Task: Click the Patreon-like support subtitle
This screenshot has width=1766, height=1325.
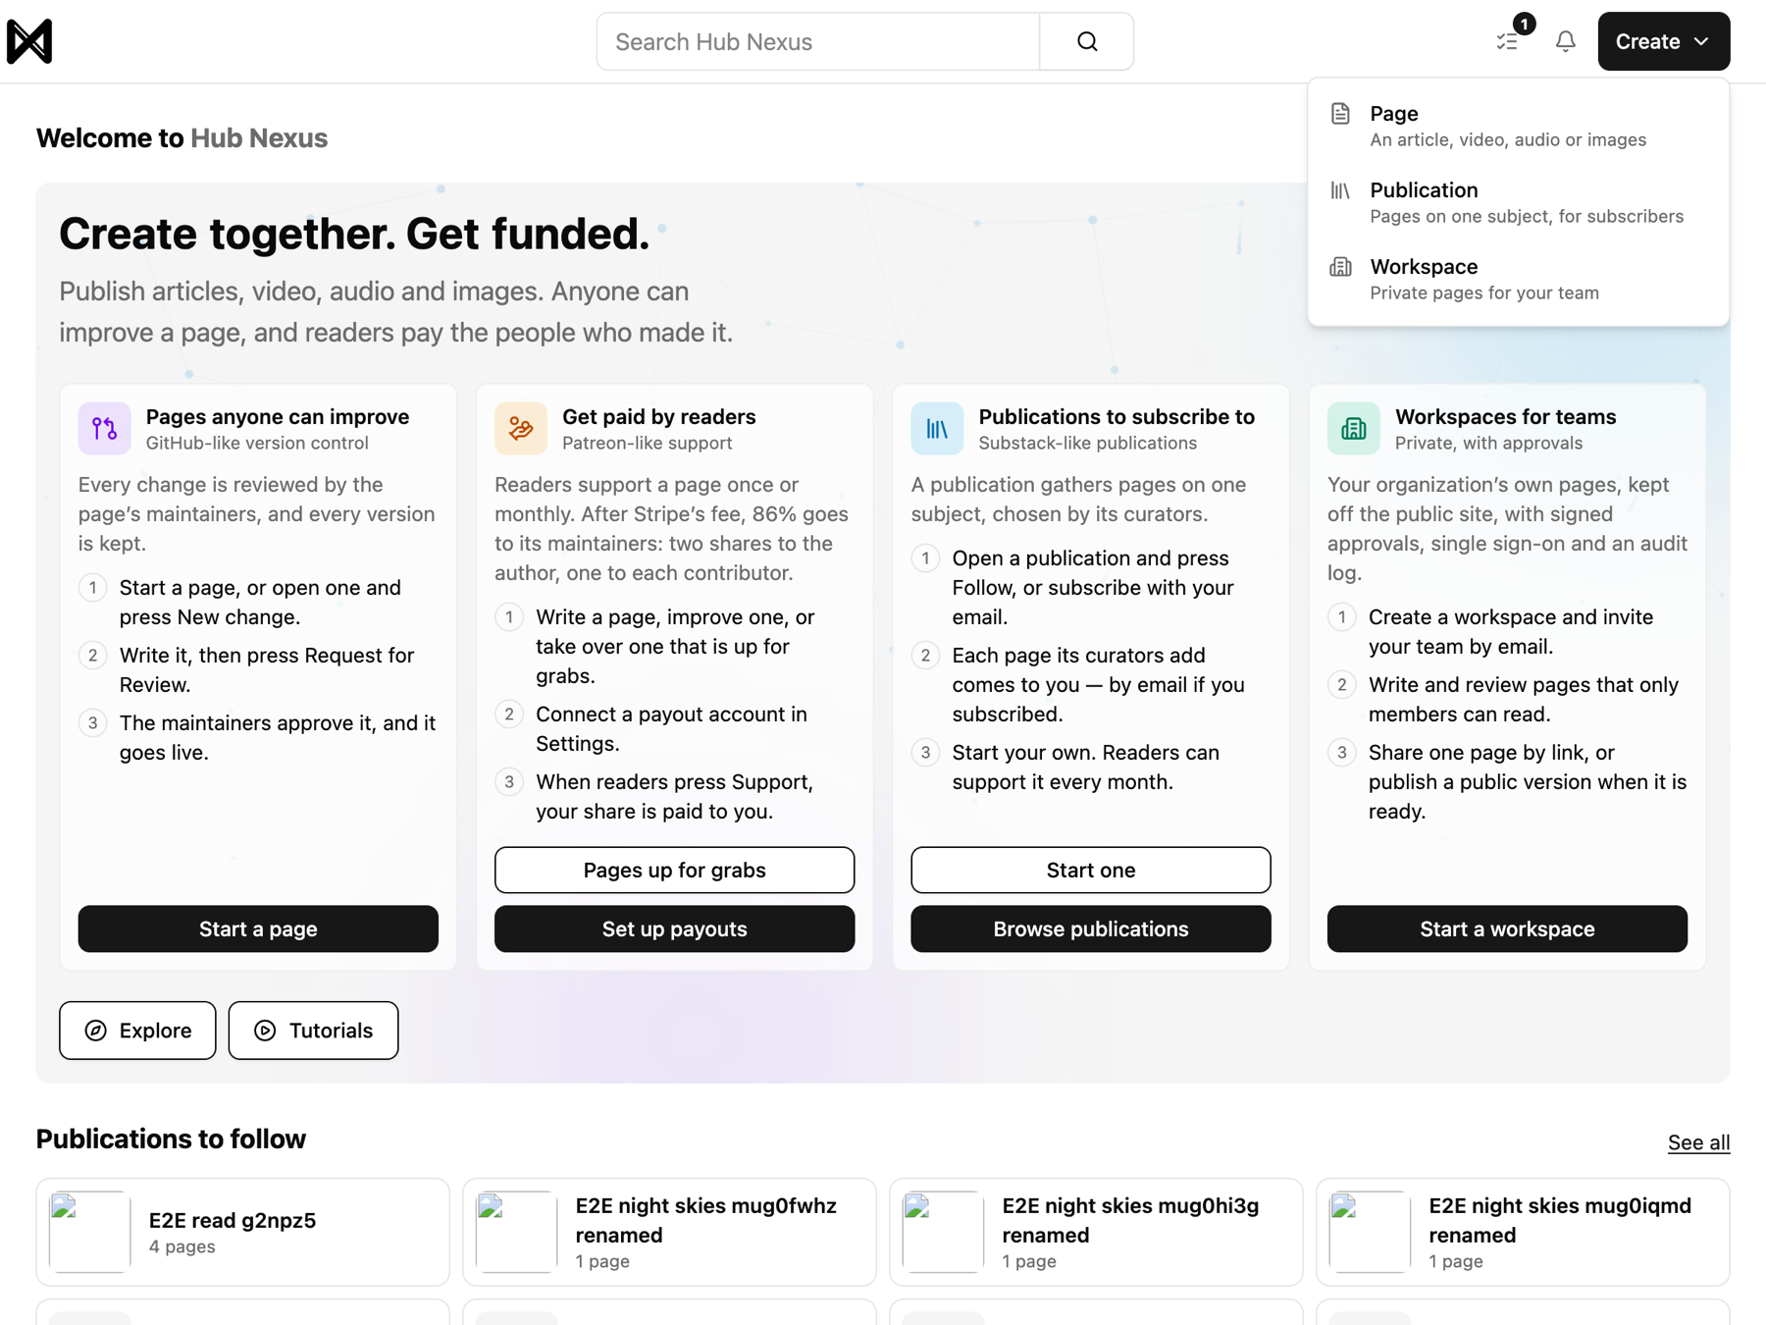Action: pyautogui.click(x=648, y=444)
